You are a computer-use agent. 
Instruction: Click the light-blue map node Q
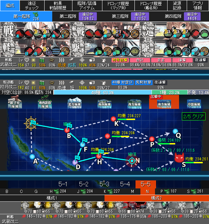pyautogui.click(x=175, y=131)
